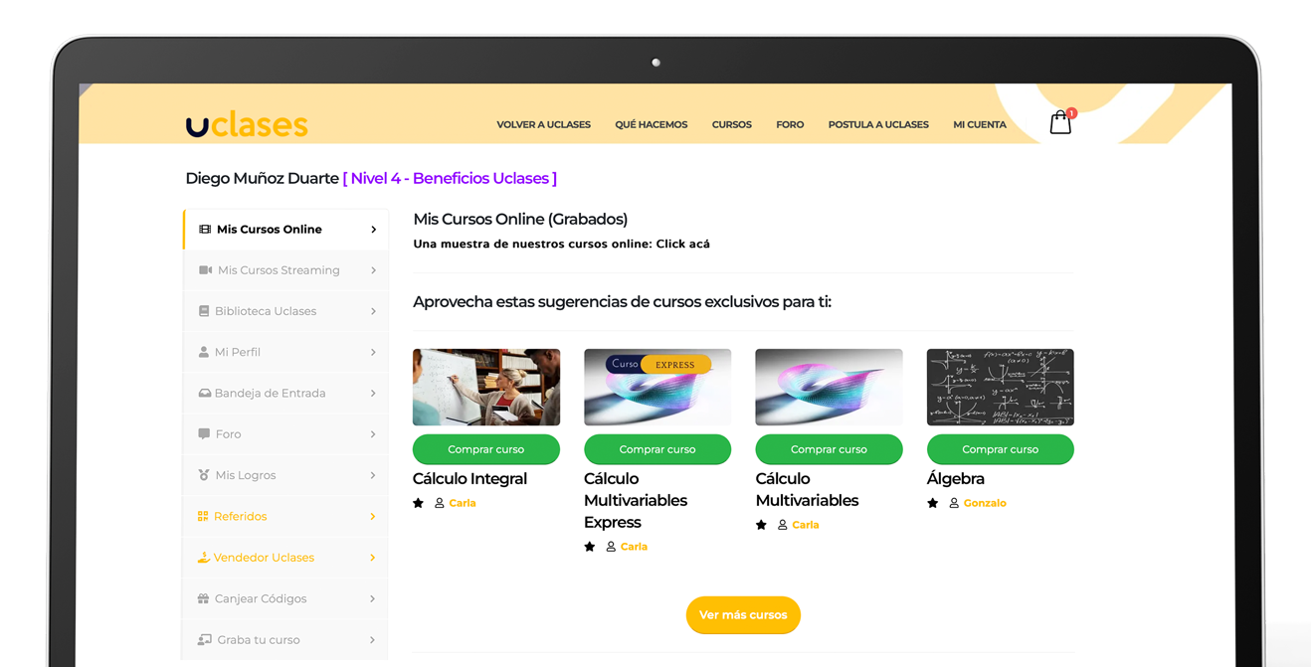Click the star under the non-Express Cálculo Multivariables

[761, 525]
